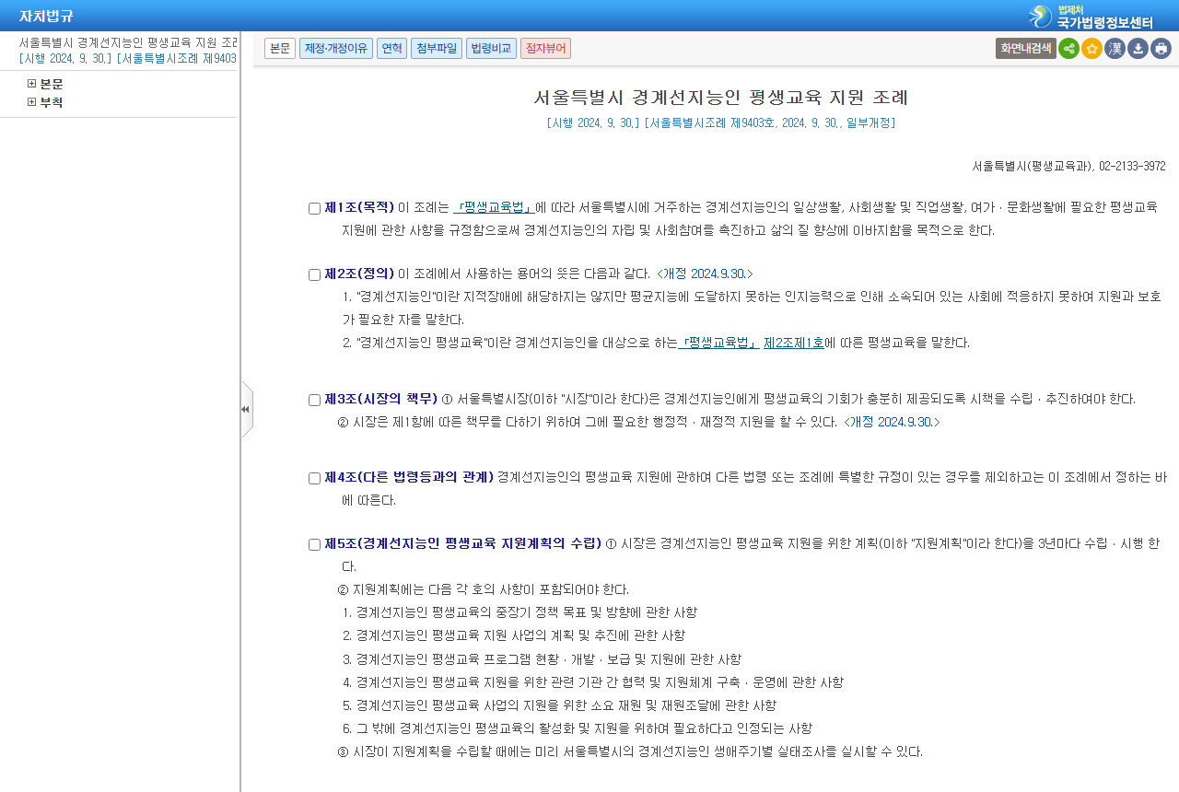Click the 제1조(목적) article heading
This screenshot has width=1179, height=792.
[x=359, y=207]
